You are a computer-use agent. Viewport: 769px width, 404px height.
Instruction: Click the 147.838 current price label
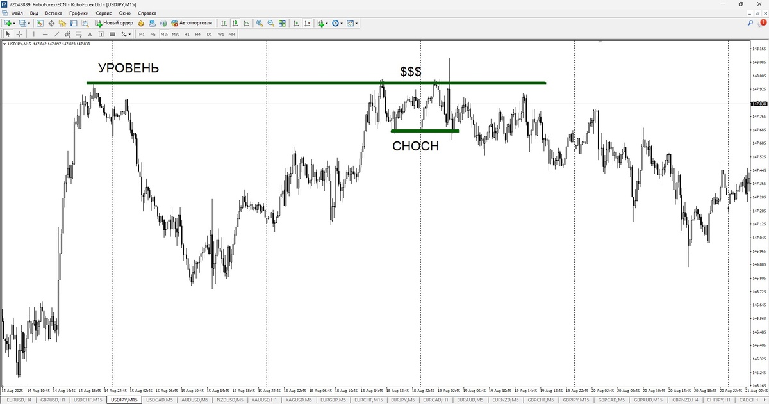[759, 104]
